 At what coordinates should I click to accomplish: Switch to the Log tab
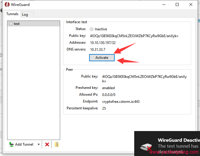27,15
